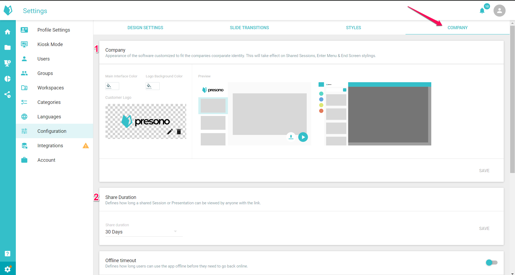This screenshot has height=275, width=515.
Task: Edit the customer logo with the pencil icon
Action: pos(170,131)
